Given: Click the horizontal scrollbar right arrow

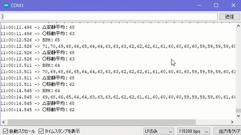Looking at the screenshot, I should pos(232,122).
